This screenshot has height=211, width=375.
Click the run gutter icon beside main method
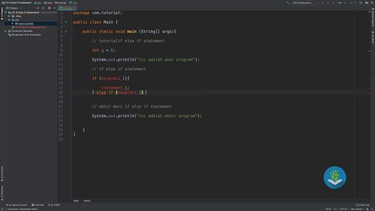pyautogui.click(x=66, y=31)
